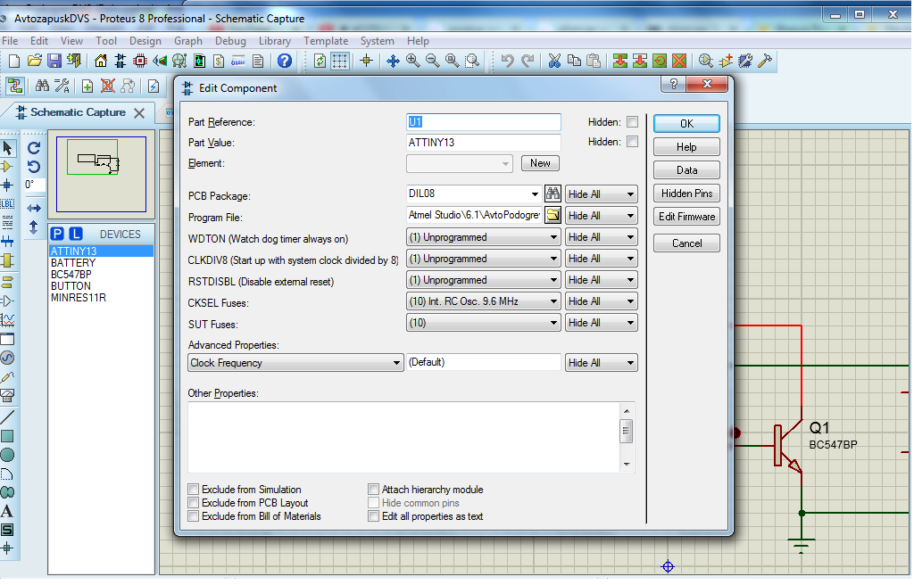Open CLKDIV8 Unprogrammed dropdown
The width and height of the screenshot is (914, 585).
[x=483, y=259]
